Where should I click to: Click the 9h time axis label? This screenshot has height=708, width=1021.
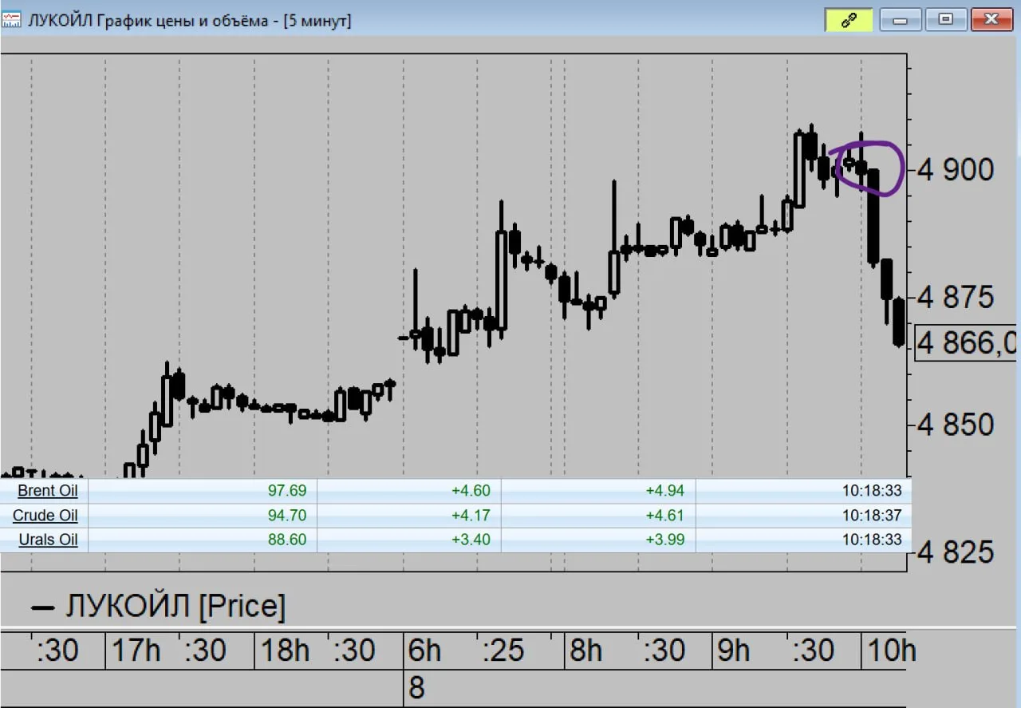pos(733,651)
